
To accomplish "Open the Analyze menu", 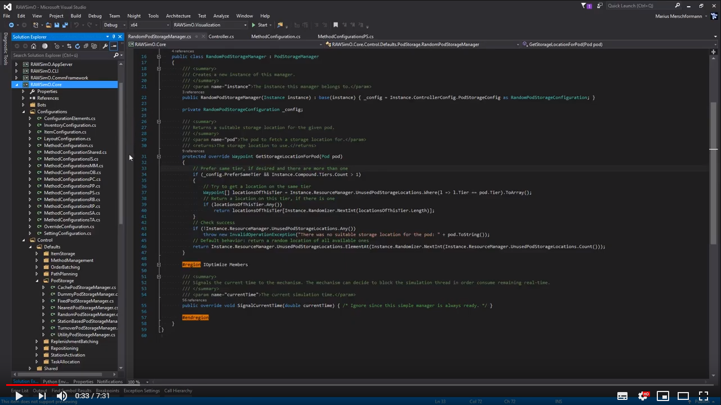I will tap(221, 16).
